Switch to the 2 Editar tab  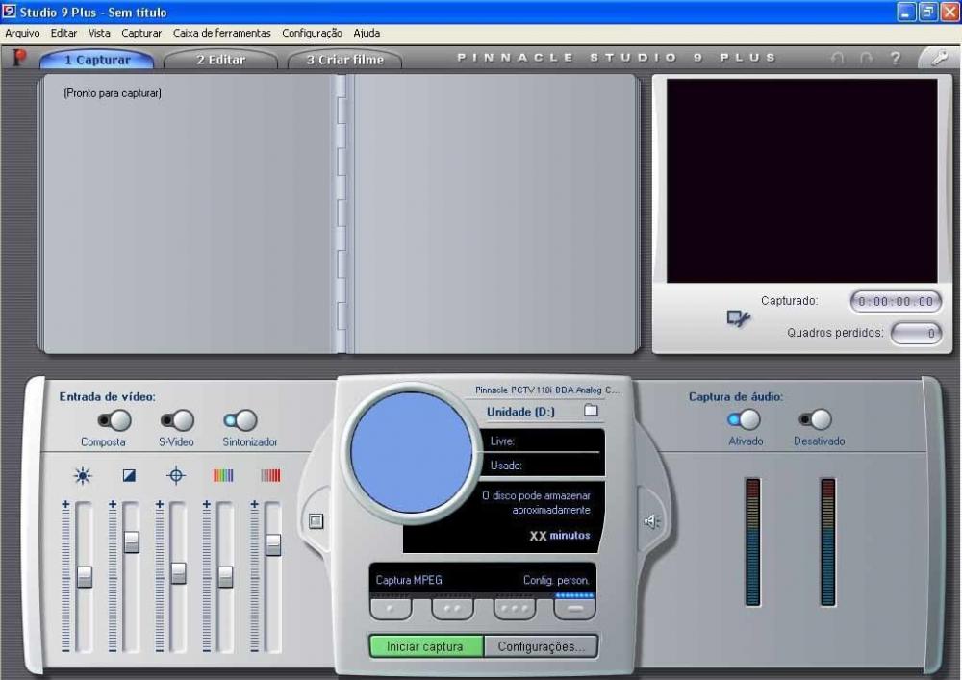[220, 60]
